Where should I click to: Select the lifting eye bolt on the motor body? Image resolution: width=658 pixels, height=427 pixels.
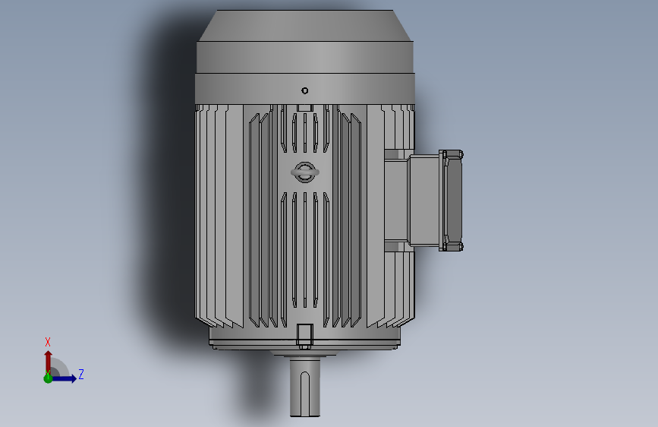(305, 172)
